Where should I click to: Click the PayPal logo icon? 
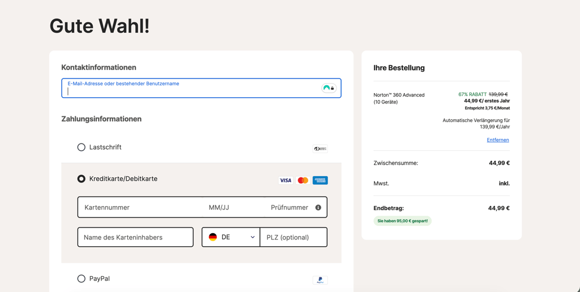tap(320, 280)
